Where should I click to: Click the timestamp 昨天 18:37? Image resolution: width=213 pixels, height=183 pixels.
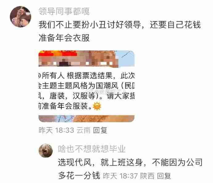pos(120,176)
